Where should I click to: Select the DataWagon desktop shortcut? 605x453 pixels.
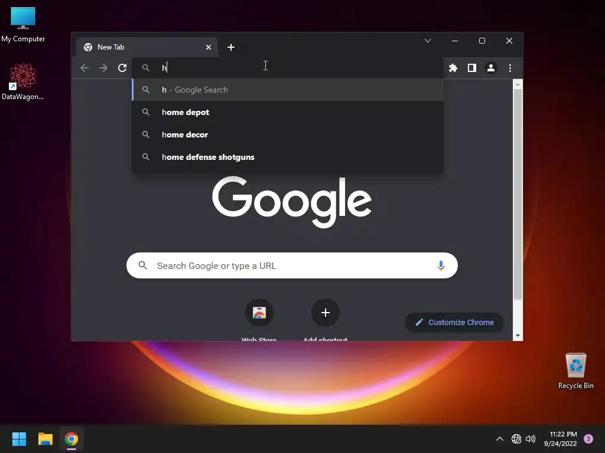click(x=23, y=81)
